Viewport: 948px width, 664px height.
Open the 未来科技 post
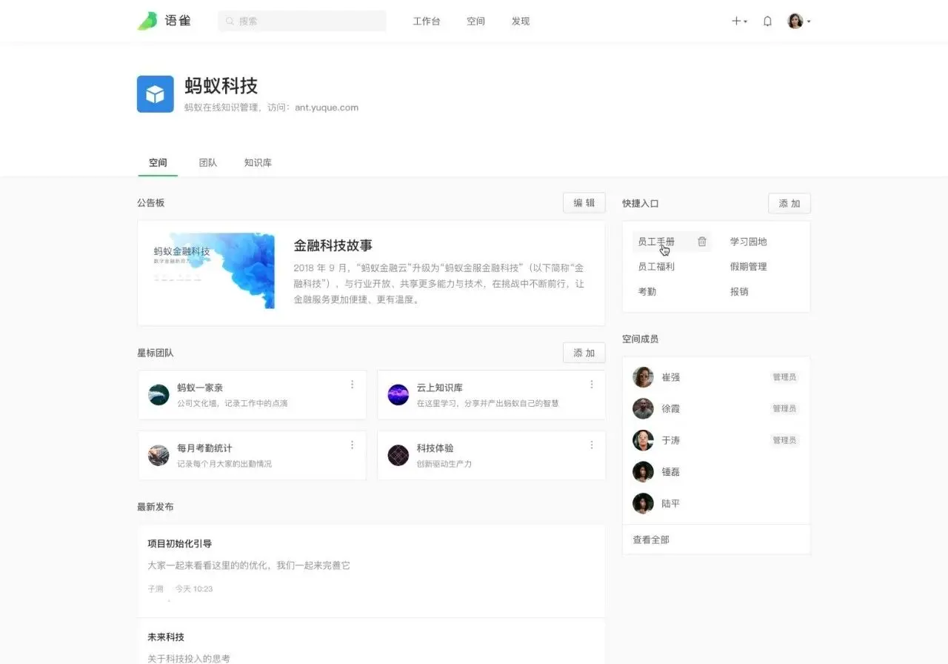click(166, 637)
